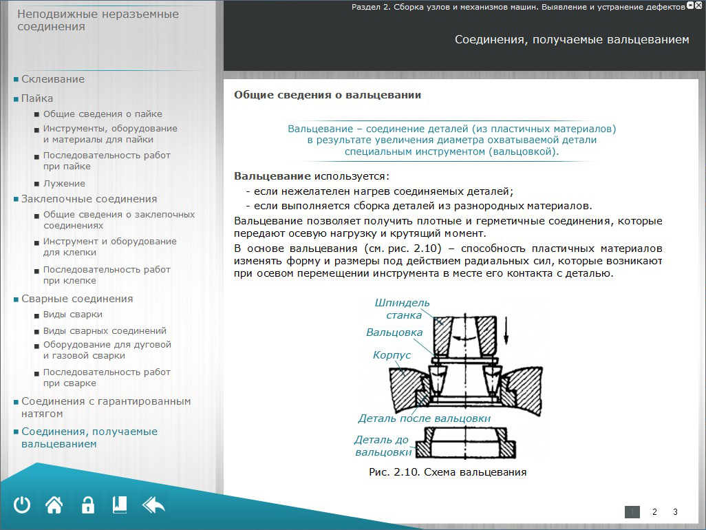
Task: Click the Деталь после вальцовки label
Action: [424, 418]
